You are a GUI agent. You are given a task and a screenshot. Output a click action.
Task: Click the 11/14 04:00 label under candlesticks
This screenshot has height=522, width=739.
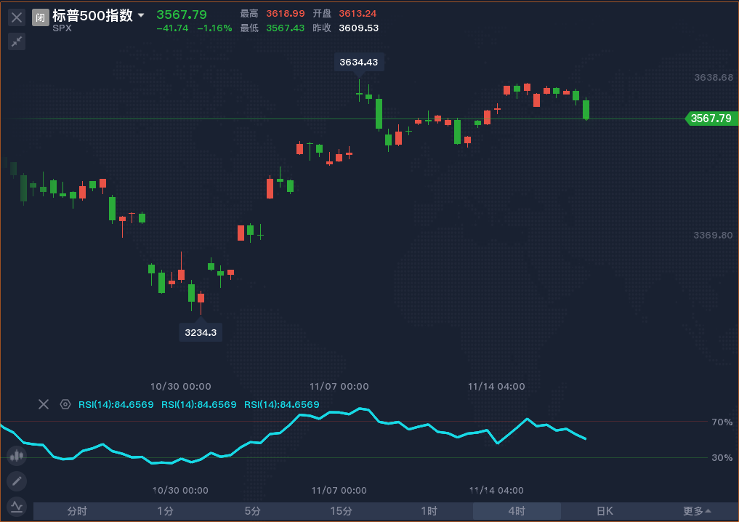point(496,387)
